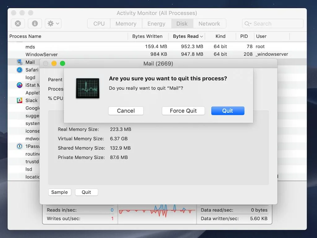Viewport: 317px width, 238px height.
Task: Open process info with the i icon
Action: tap(35, 23)
